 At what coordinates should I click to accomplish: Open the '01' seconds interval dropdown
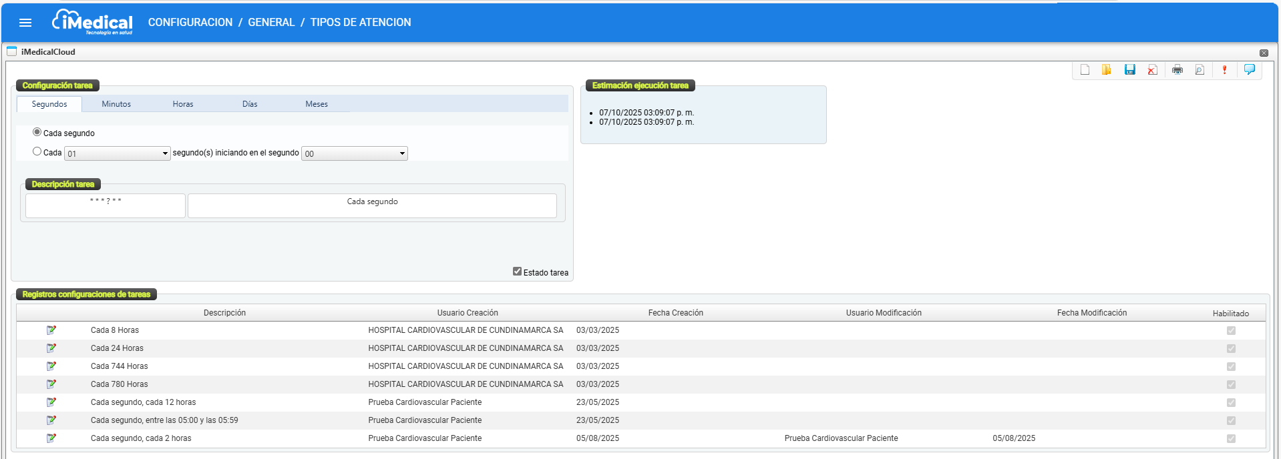coord(117,153)
